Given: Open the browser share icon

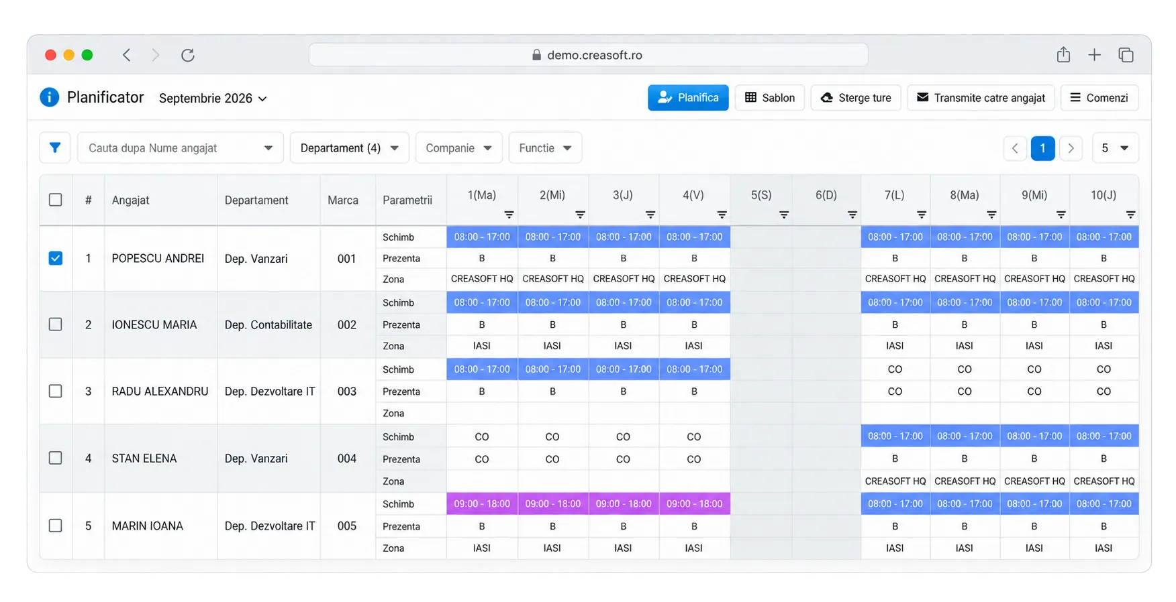Looking at the screenshot, I should 1063,55.
